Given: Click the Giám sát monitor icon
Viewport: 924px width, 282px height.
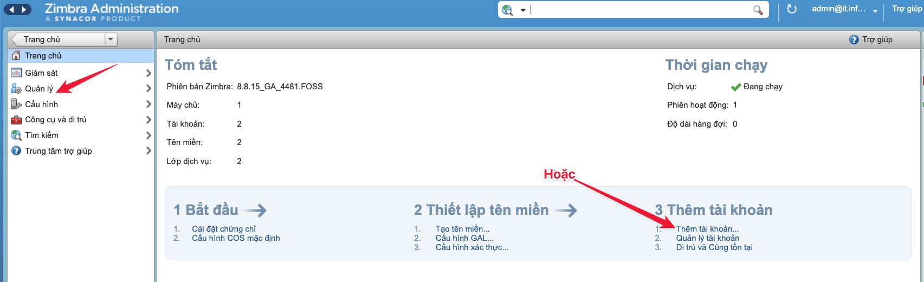Looking at the screenshot, I should click(x=16, y=73).
